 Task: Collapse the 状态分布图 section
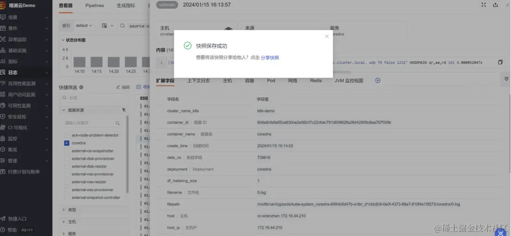pyautogui.click(x=63, y=40)
